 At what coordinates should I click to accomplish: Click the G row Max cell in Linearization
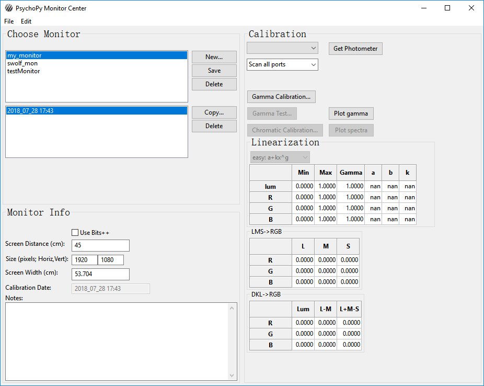click(x=326, y=208)
